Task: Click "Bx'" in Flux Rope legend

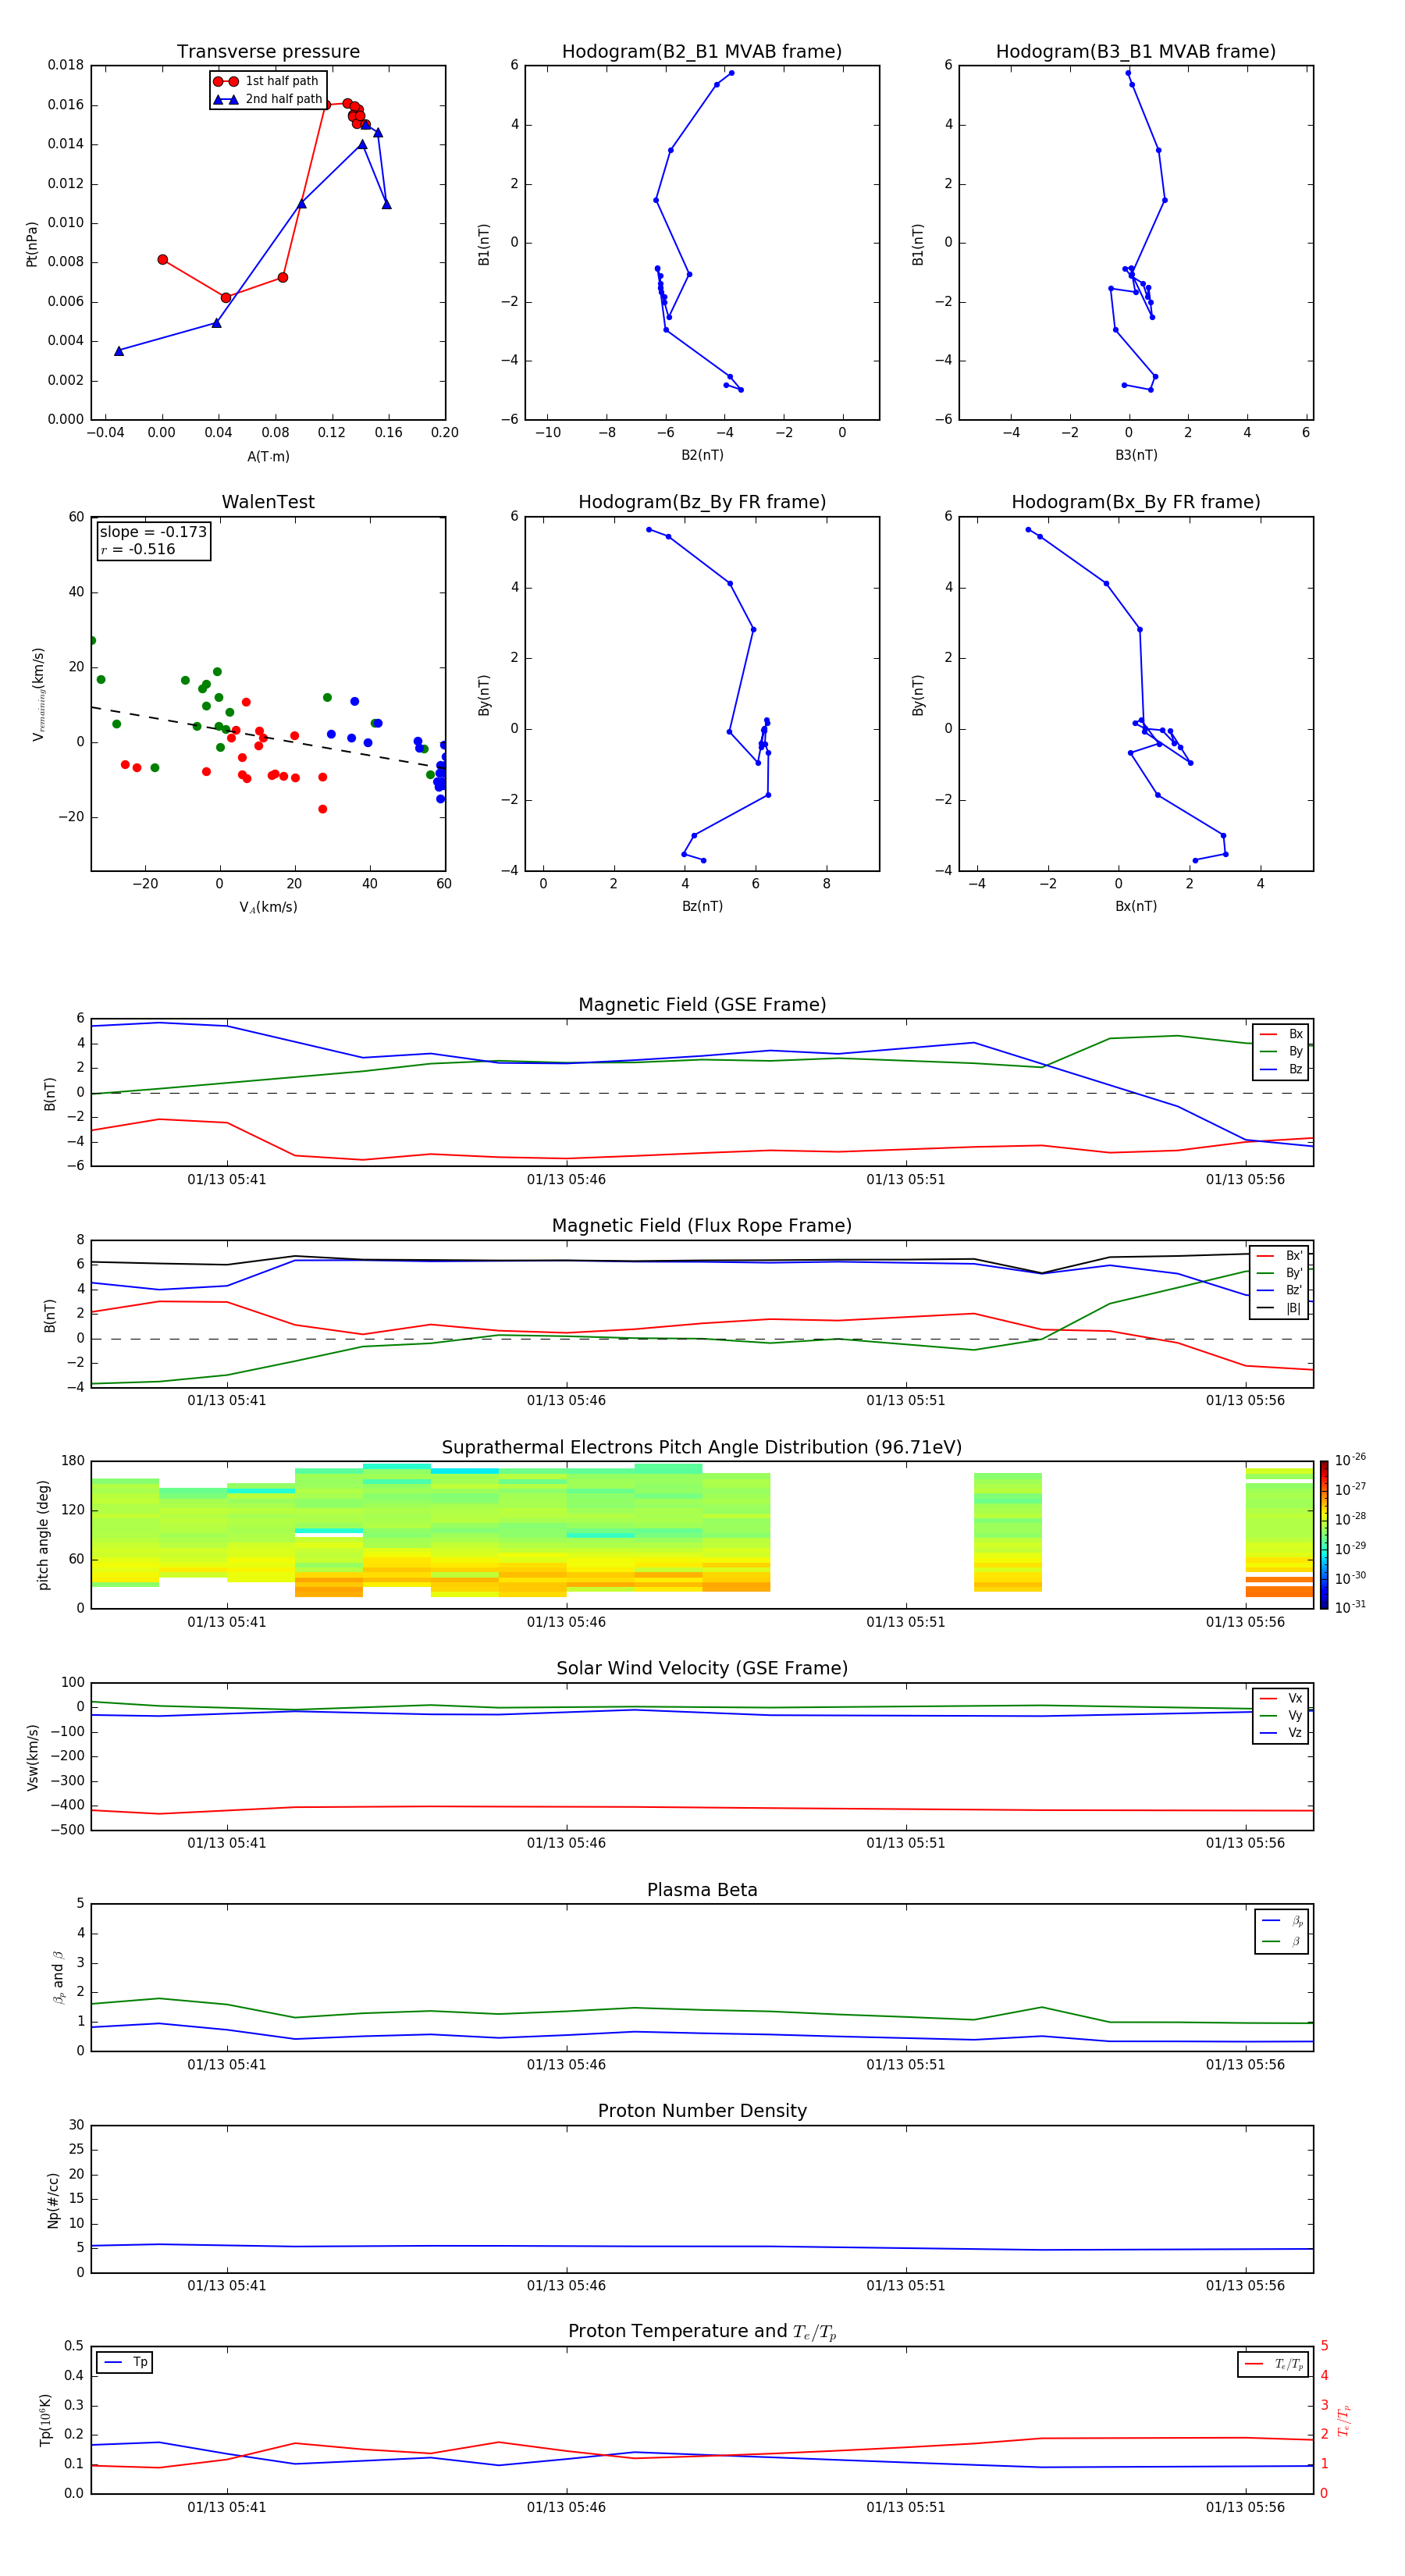Action: (x=1280, y=1256)
